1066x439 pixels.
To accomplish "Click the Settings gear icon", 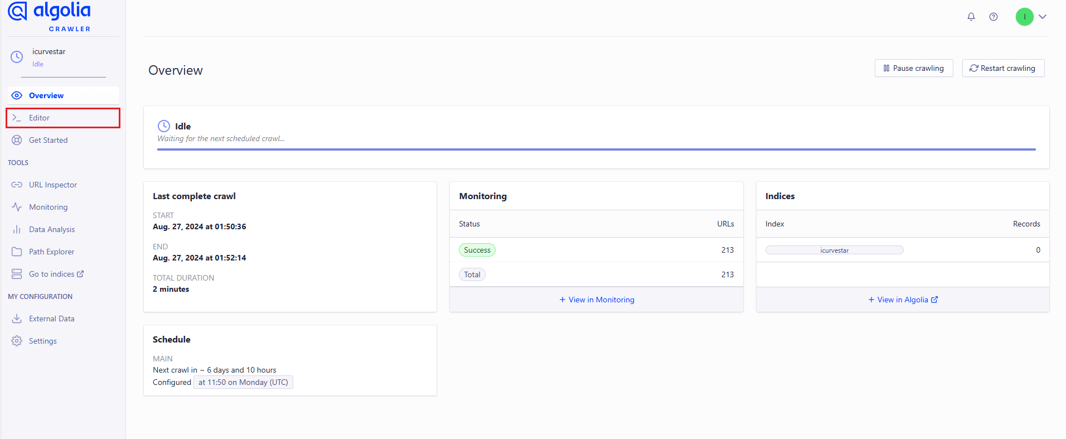I will 17,341.
